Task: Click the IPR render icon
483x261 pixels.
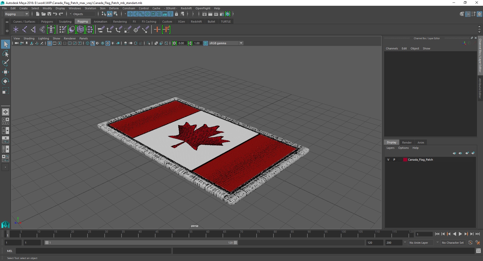Action: [216, 14]
